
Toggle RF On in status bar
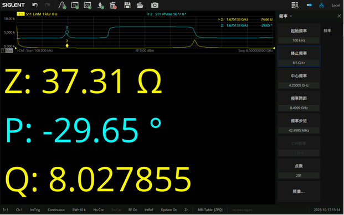133,210
